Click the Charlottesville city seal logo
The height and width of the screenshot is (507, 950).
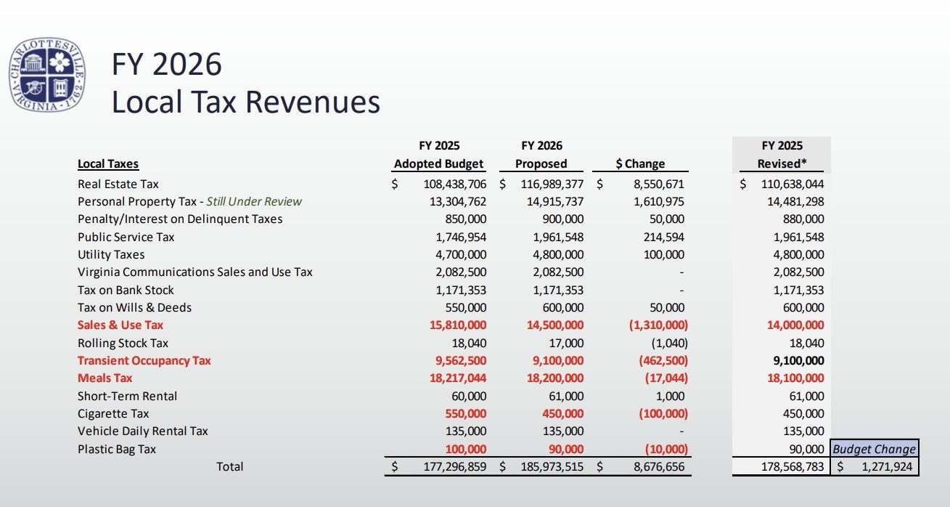tap(47, 75)
